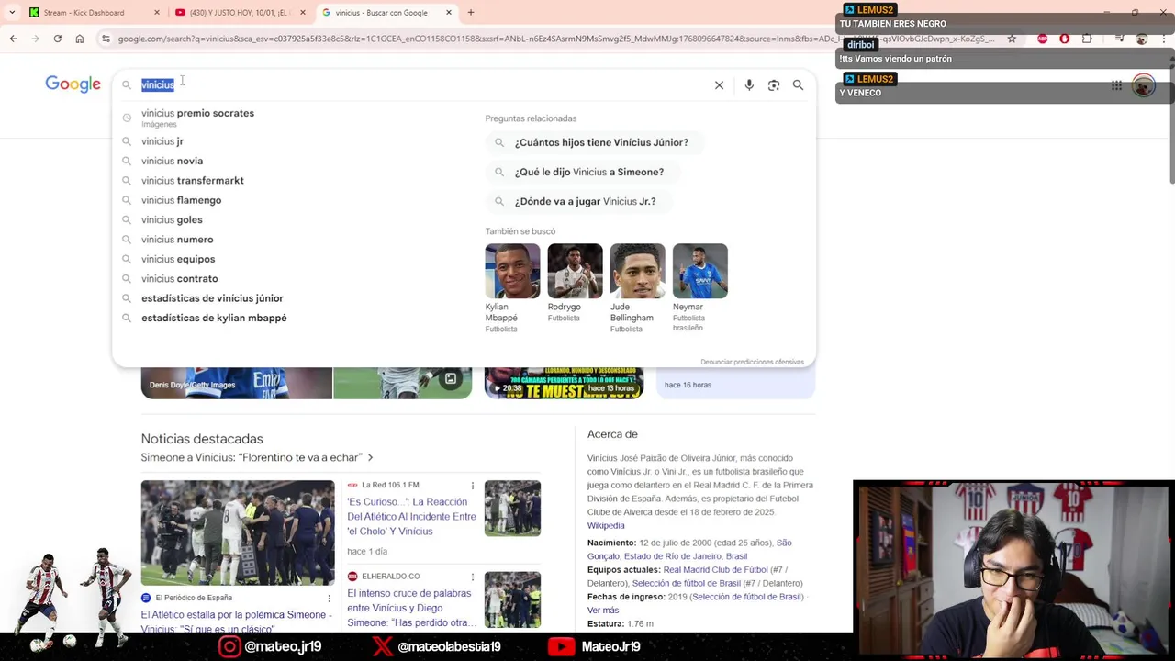Open new browser tab with plus
This screenshot has width=1175, height=661.
tap(471, 13)
